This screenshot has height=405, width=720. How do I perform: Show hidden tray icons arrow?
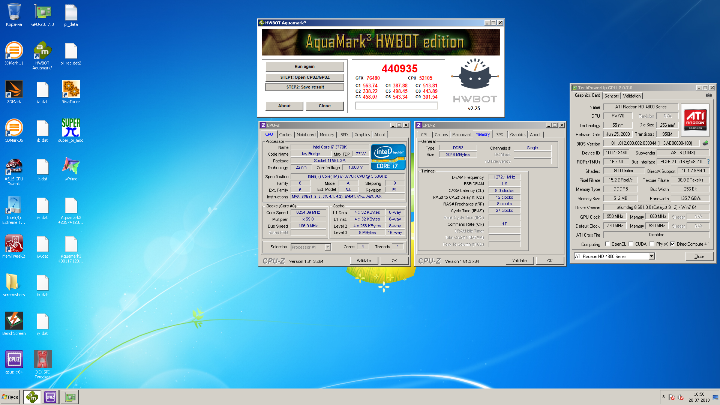tap(663, 397)
